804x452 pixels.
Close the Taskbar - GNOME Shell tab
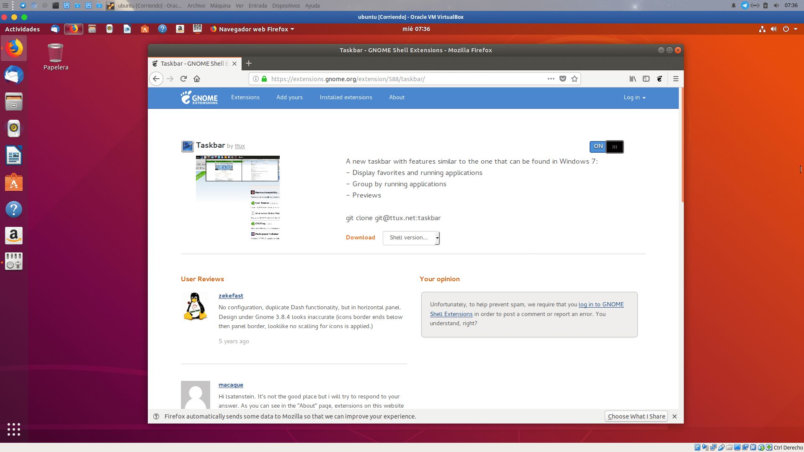point(234,64)
